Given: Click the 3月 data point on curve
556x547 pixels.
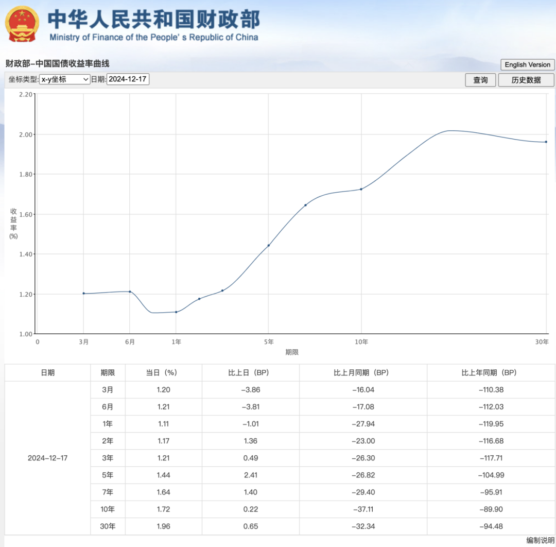Looking at the screenshot, I should (84, 294).
